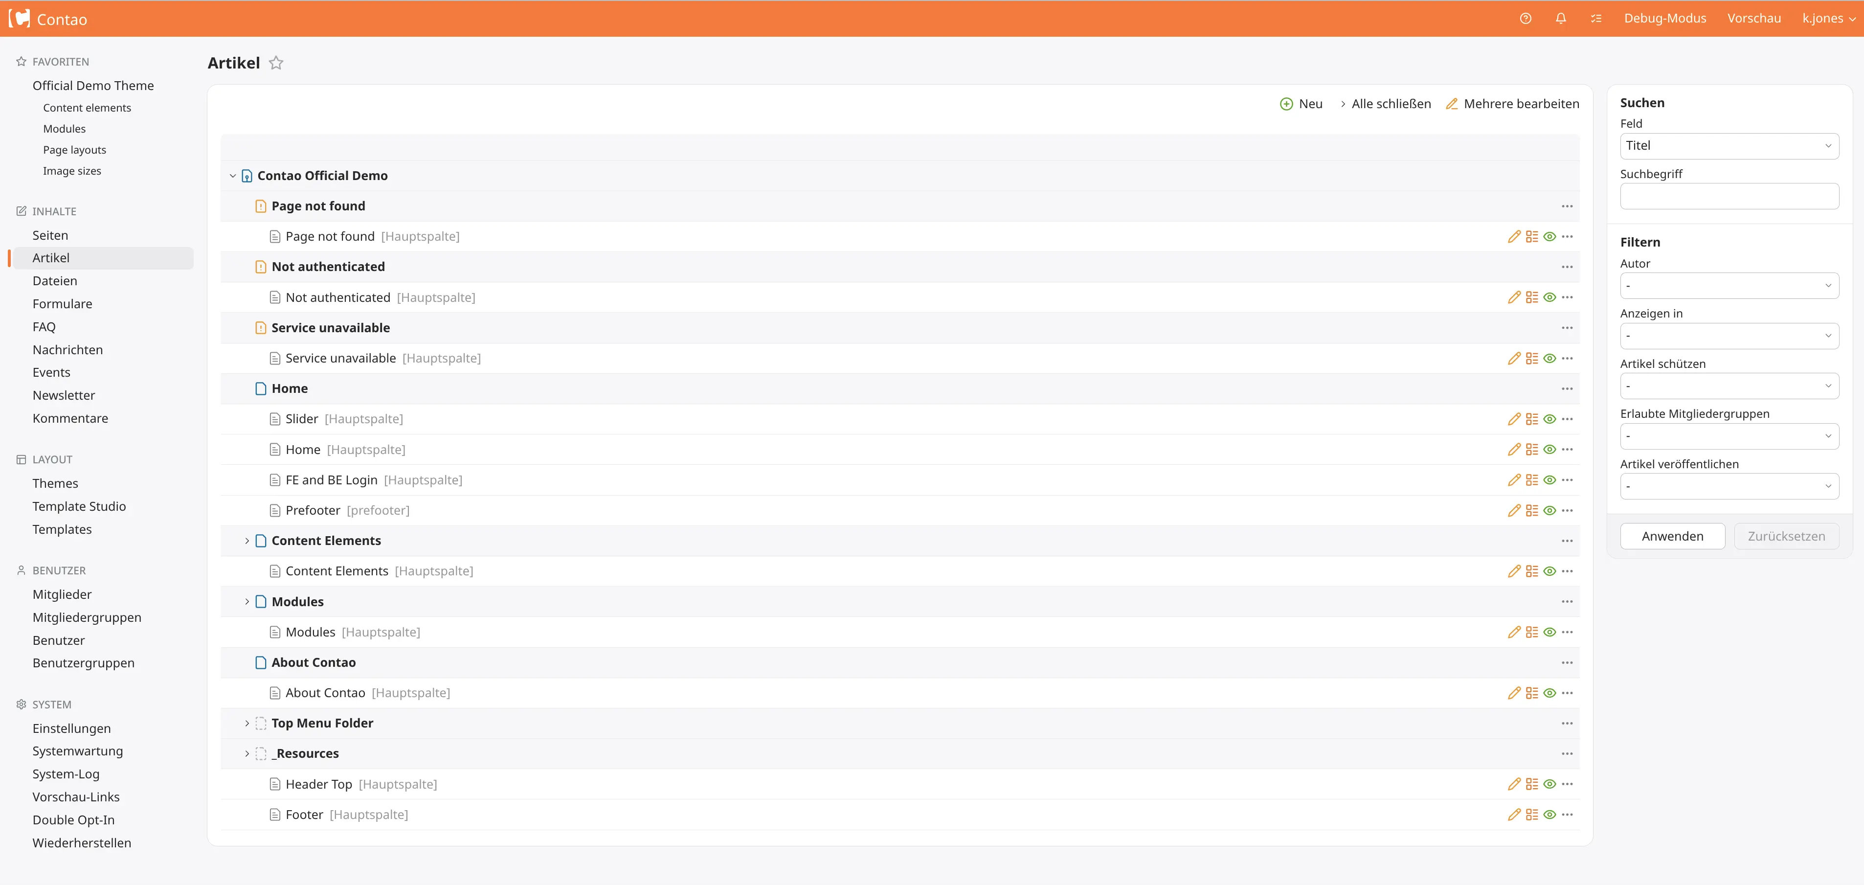Edit the Prefooter article
This screenshot has height=885, width=1864.
tap(1514, 510)
